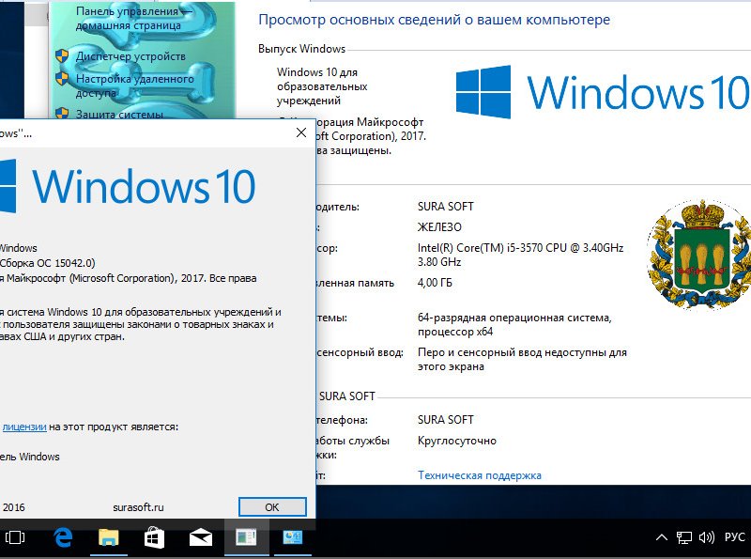The height and width of the screenshot is (559, 751).
Task: Open the license terms link in the dialog
Action: [x=24, y=427]
